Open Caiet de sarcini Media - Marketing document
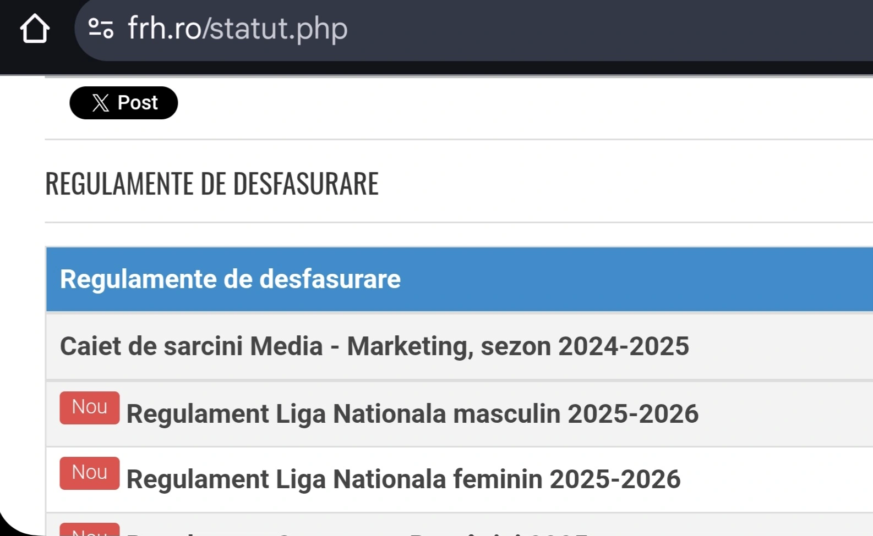 374,346
